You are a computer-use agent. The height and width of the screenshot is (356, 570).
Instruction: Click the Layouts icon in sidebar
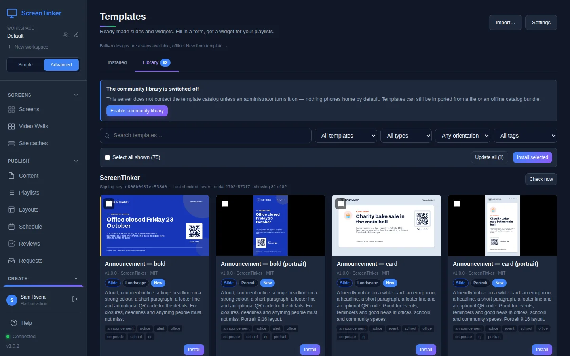(x=11, y=210)
